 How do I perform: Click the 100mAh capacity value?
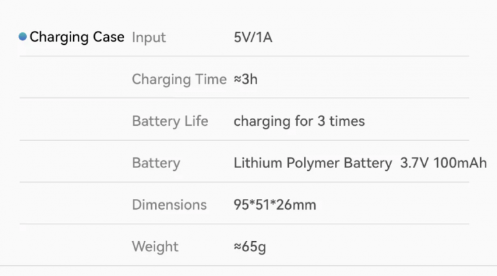point(460,163)
